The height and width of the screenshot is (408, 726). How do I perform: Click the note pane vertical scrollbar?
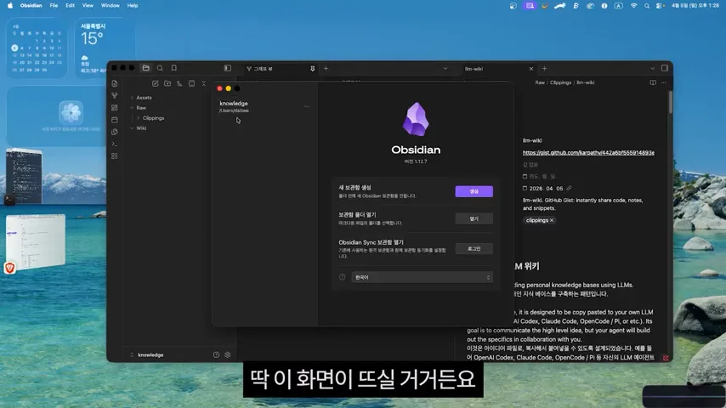(x=671, y=102)
